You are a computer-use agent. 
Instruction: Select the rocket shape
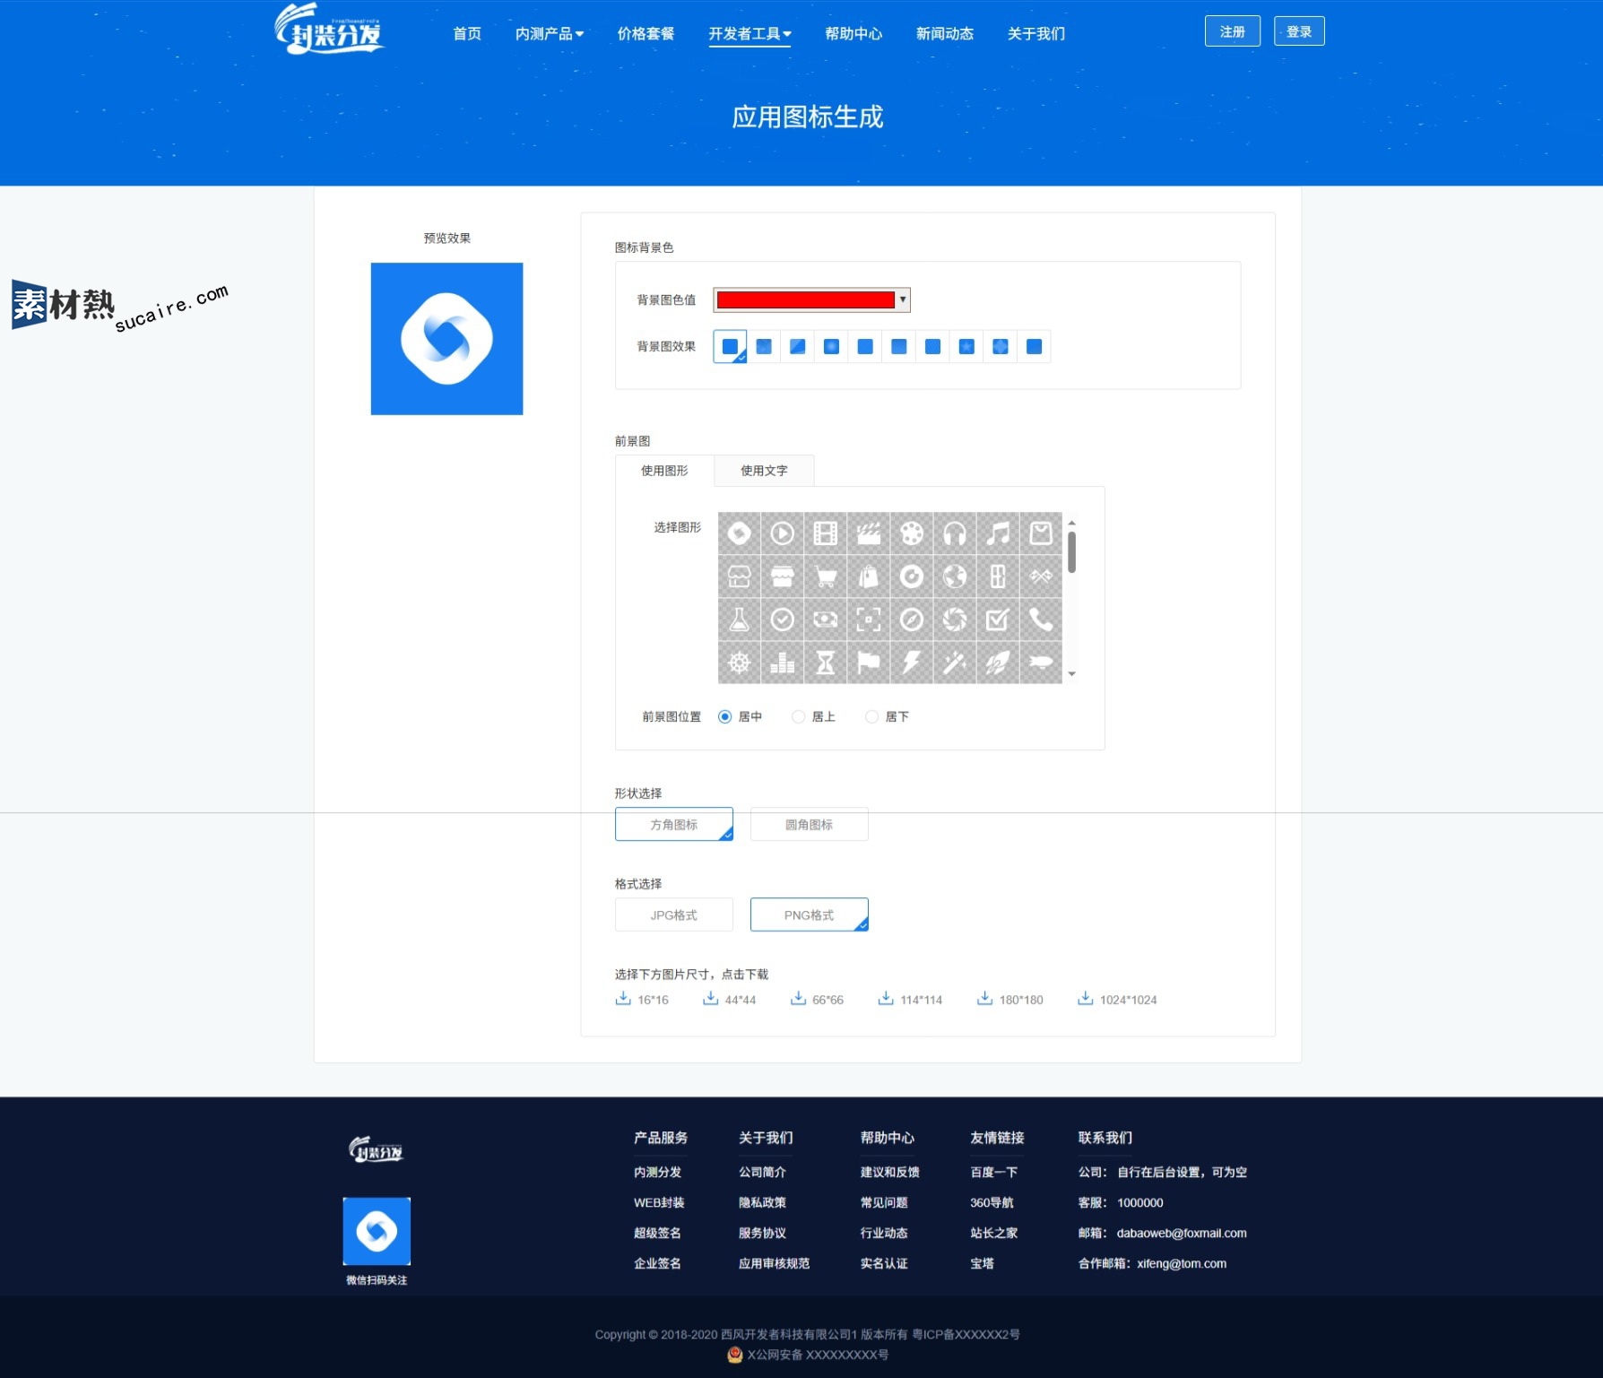point(998,663)
